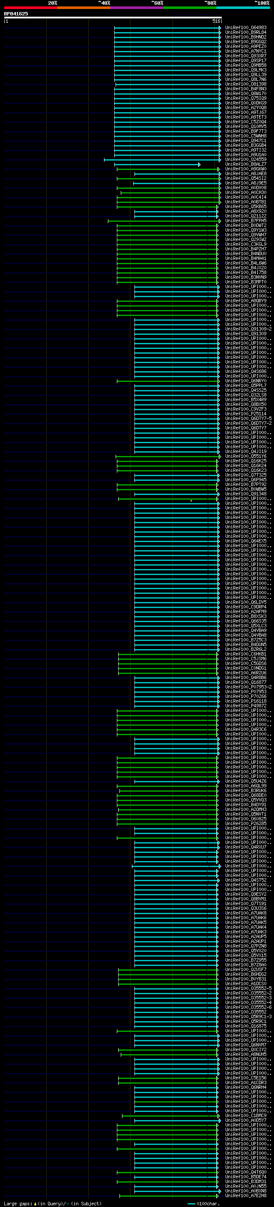
Task: Open hit UniRef100_A6R2U6
Action: pos(246,673)
